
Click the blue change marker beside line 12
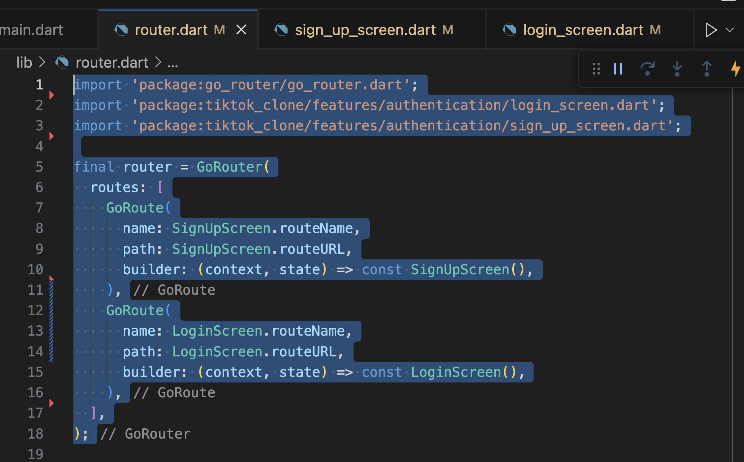(x=51, y=311)
